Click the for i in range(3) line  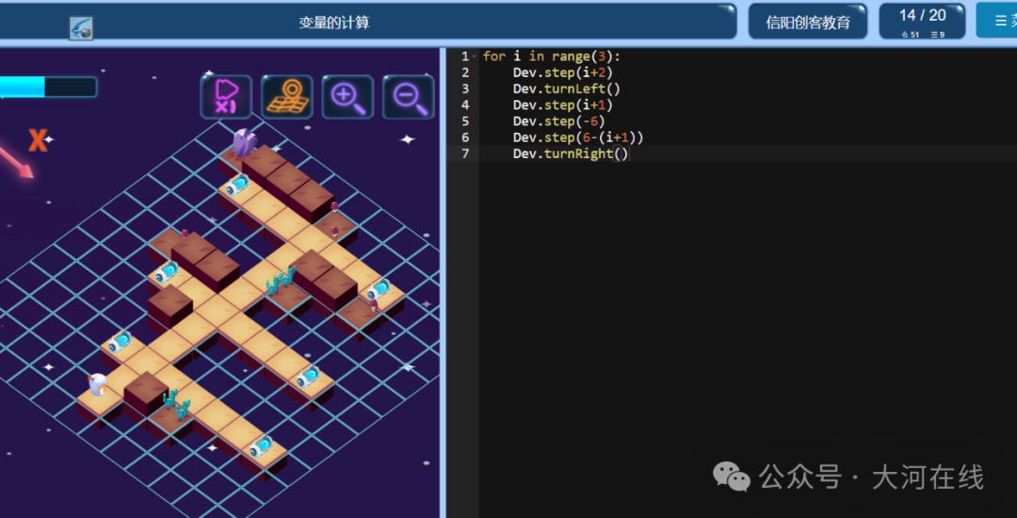(551, 57)
